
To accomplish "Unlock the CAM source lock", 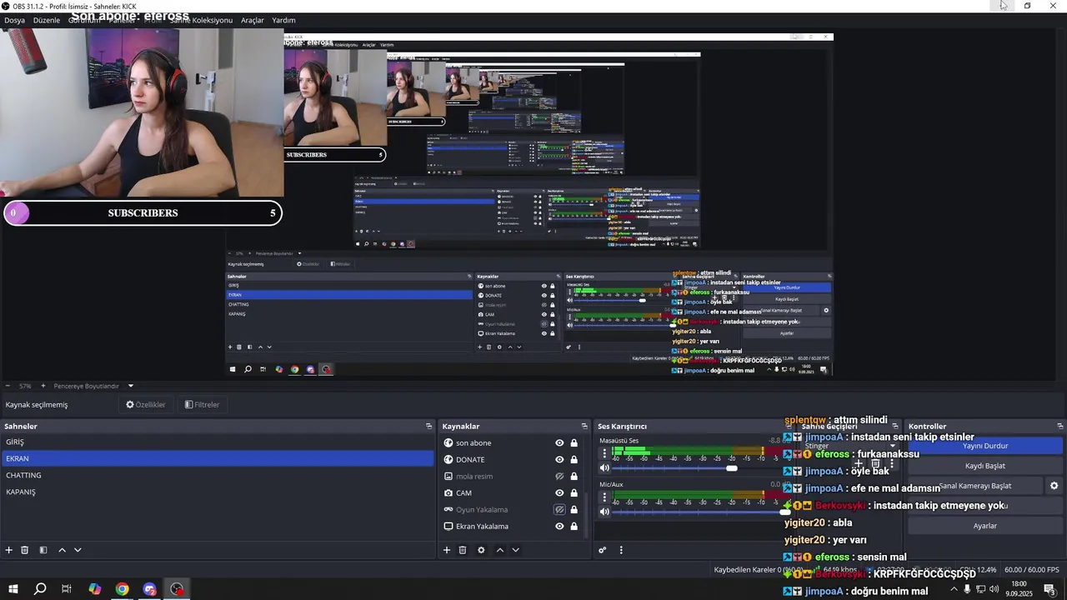I will (574, 493).
